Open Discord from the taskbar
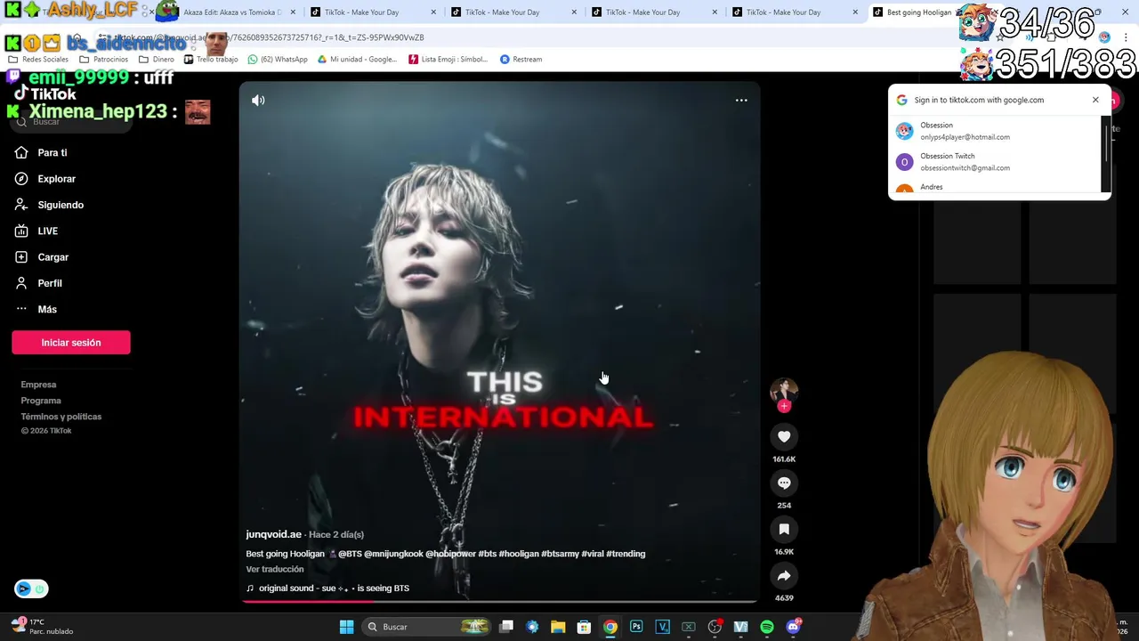 pos(793,627)
